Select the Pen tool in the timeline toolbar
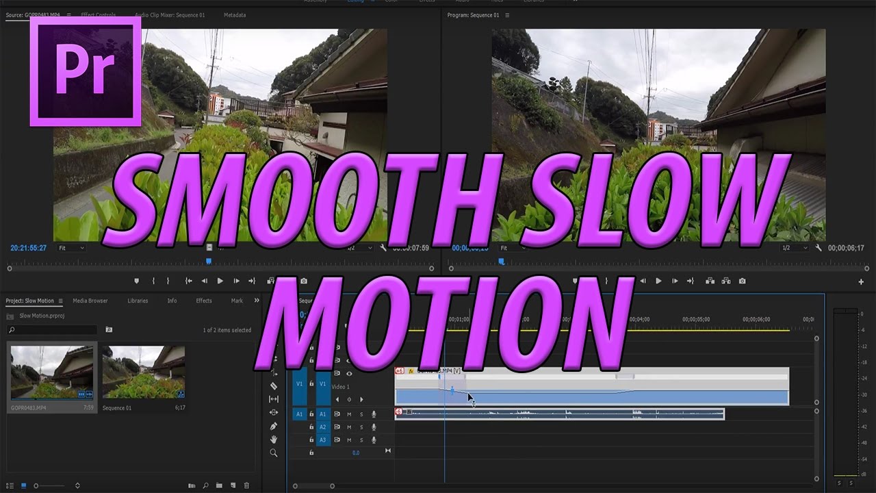The height and width of the screenshot is (493, 876). coord(274,425)
